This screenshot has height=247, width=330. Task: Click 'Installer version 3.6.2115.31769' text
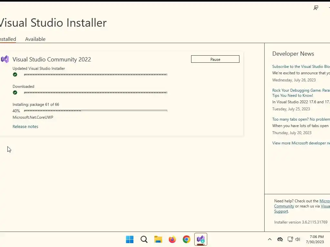(301, 222)
